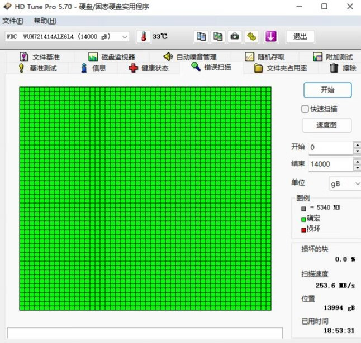Image resolution: width=361 pixels, height=343 pixels.
Task: Open the 文件基准 tab
Action: pos(40,57)
